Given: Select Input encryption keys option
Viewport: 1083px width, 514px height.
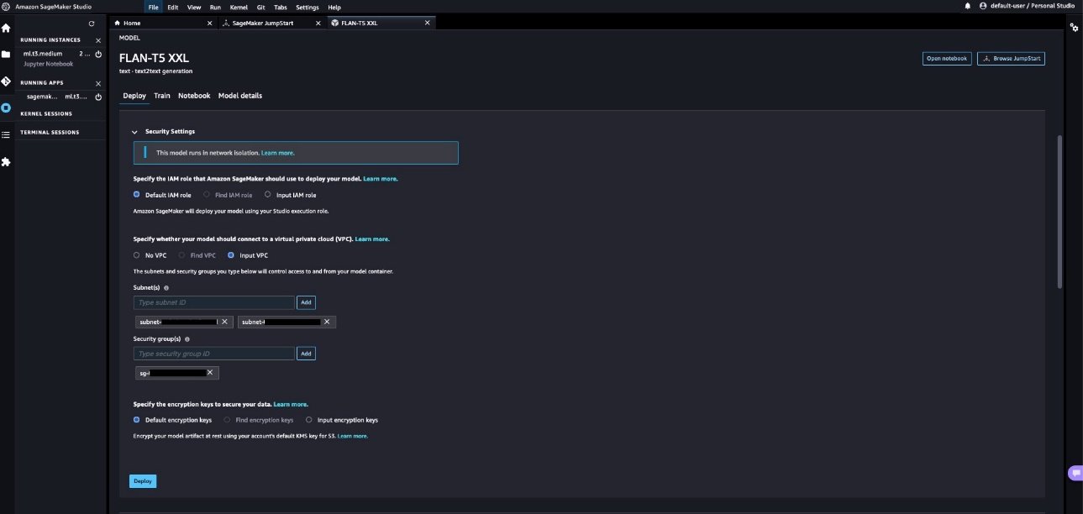Looking at the screenshot, I should pyautogui.click(x=309, y=420).
